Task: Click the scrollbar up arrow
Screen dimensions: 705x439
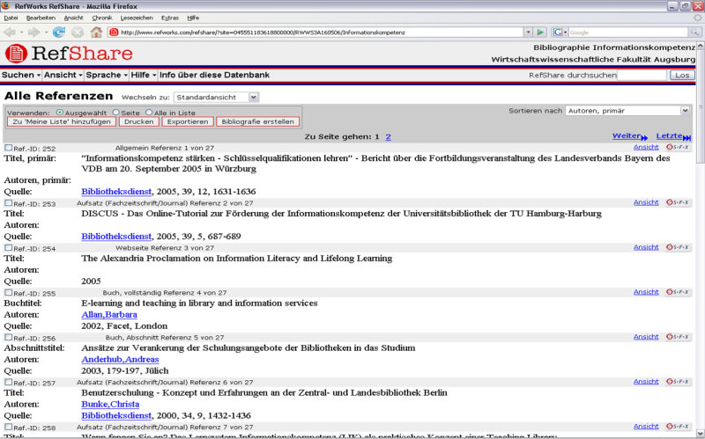Action: 700,46
